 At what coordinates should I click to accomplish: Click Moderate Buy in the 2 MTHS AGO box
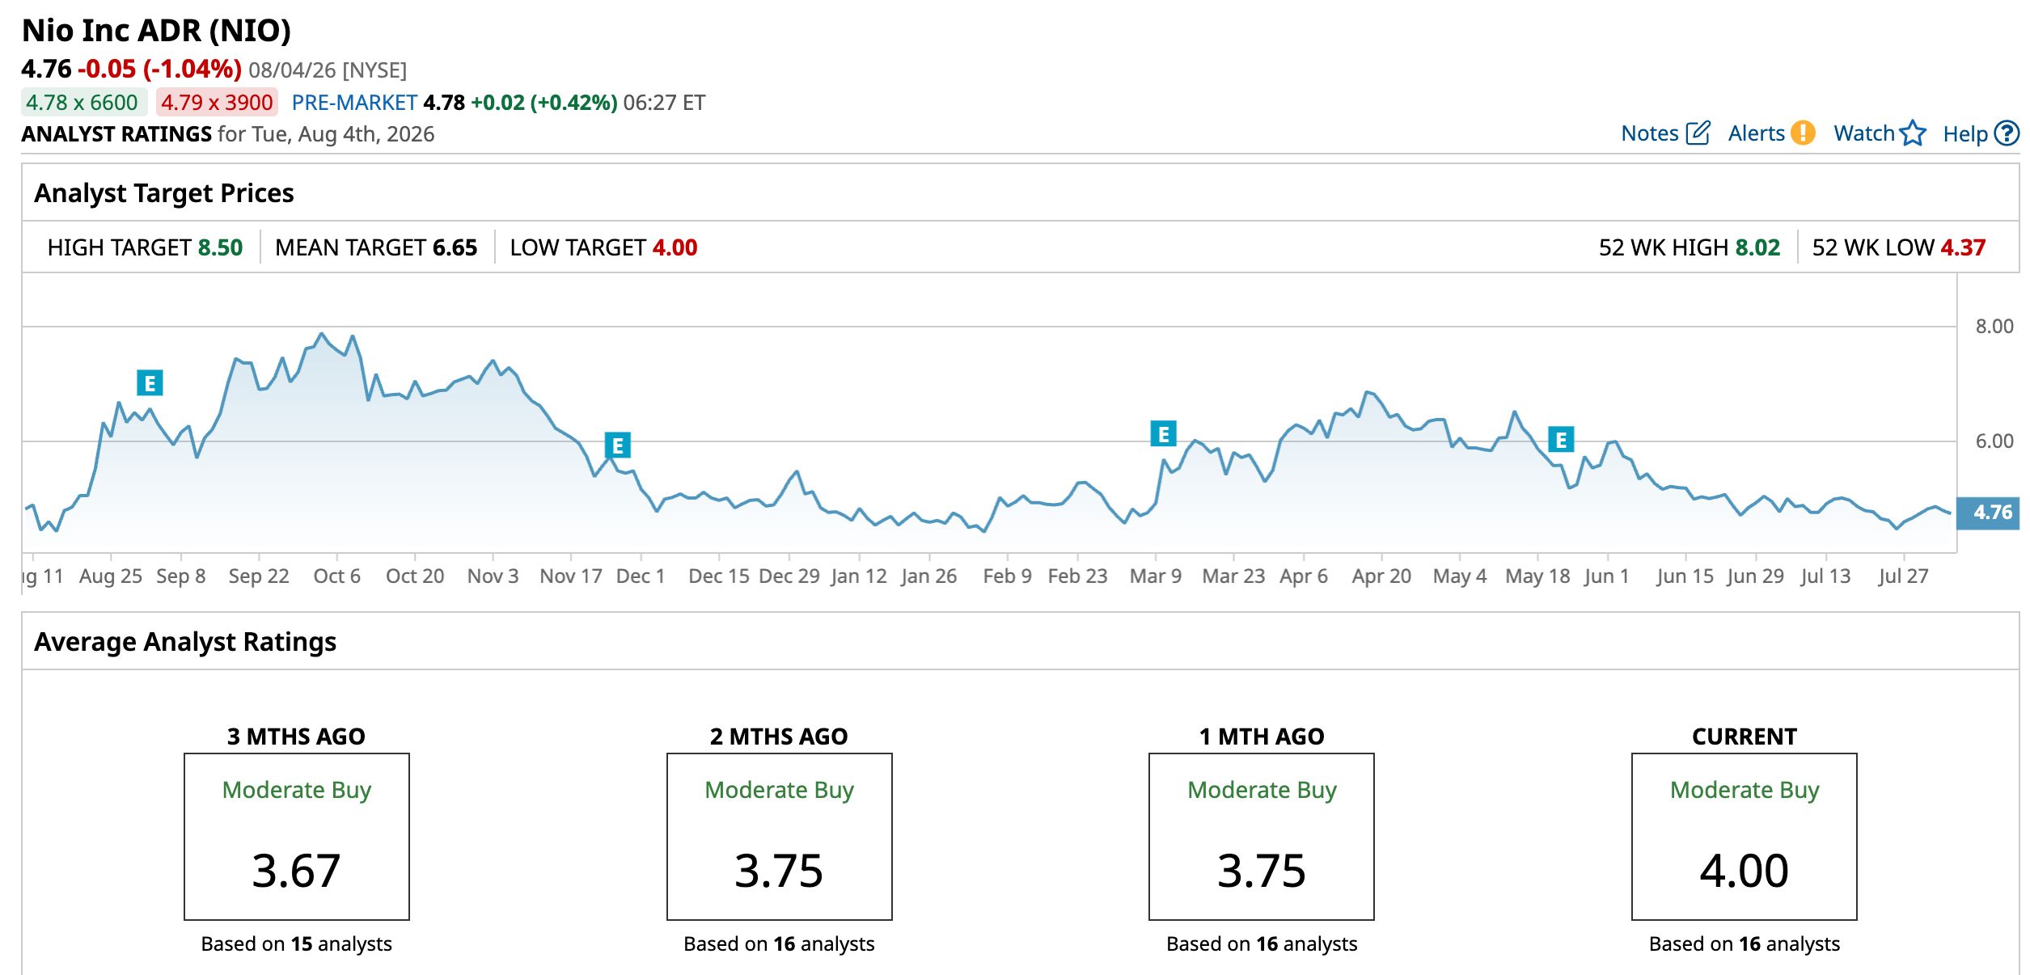tap(779, 790)
